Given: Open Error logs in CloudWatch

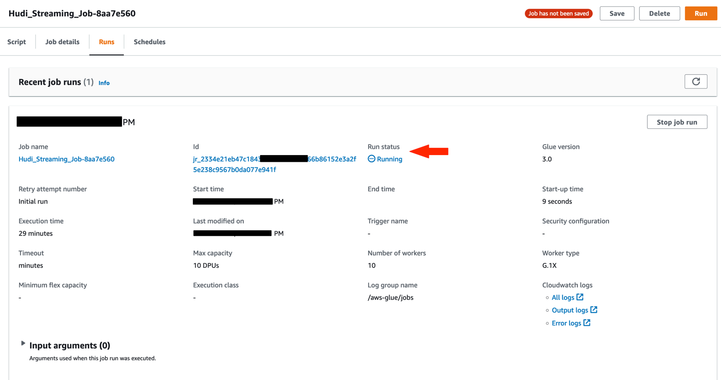Looking at the screenshot, I should coord(566,323).
